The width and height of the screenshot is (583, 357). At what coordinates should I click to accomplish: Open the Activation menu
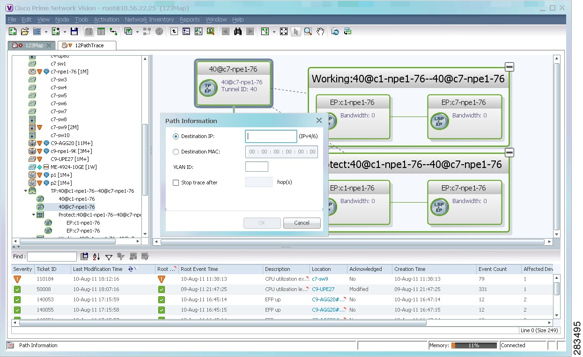point(106,20)
